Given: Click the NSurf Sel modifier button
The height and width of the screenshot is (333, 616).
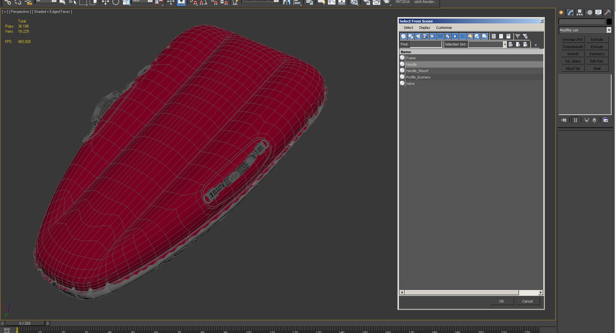Looking at the screenshot, I should click(573, 68).
